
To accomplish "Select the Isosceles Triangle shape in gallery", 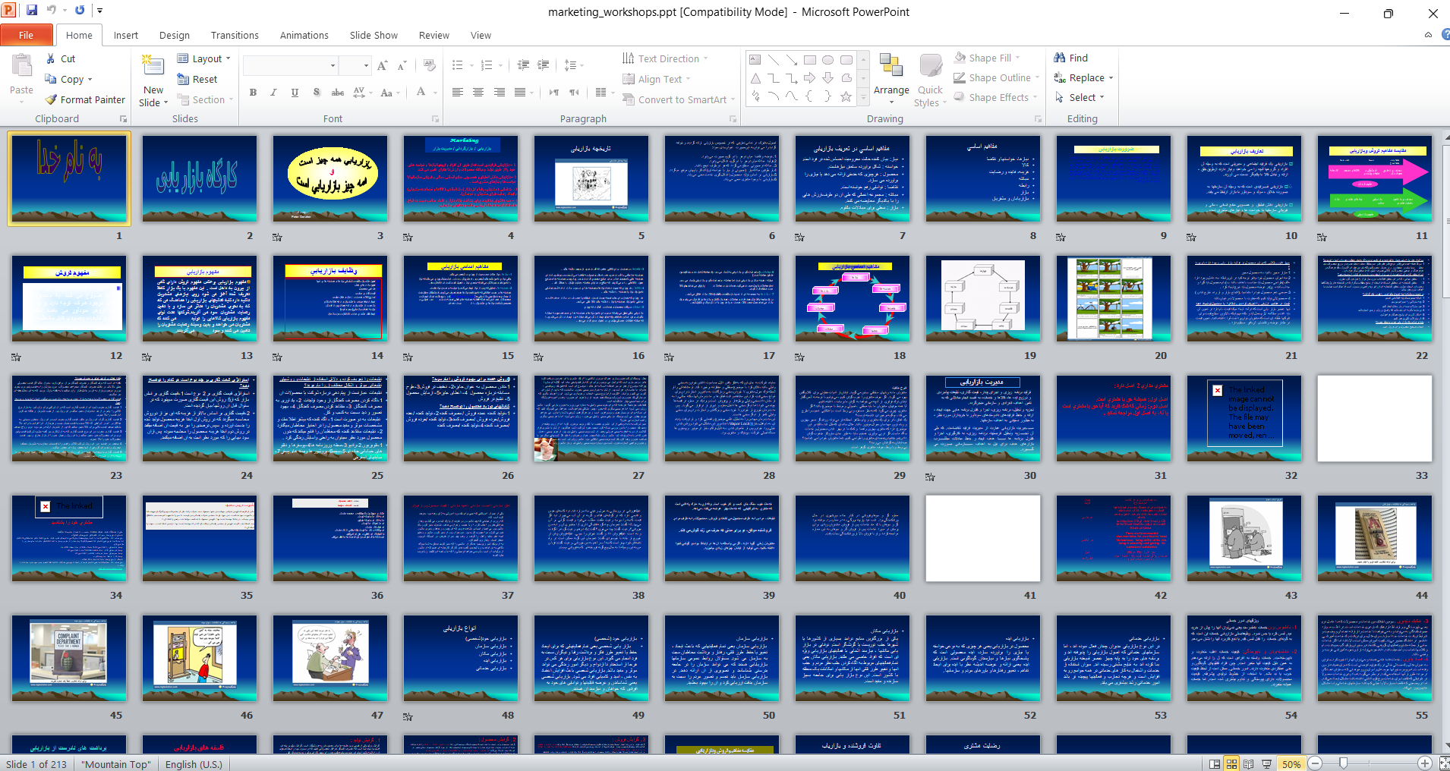I will (x=755, y=77).
